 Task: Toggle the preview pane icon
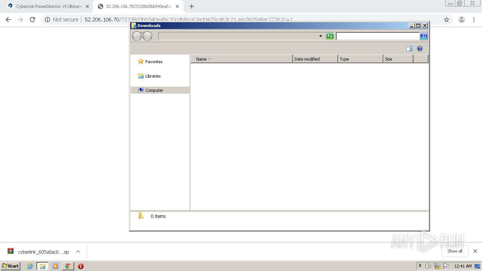click(x=409, y=49)
